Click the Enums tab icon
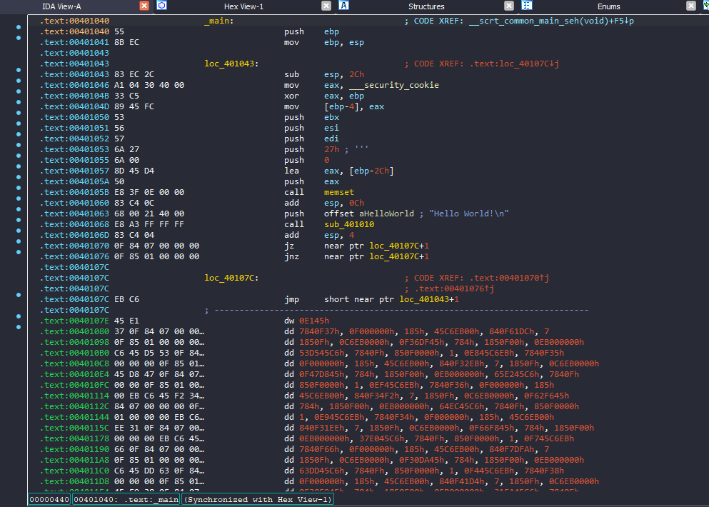709x507 pixels. coord(526,6)
